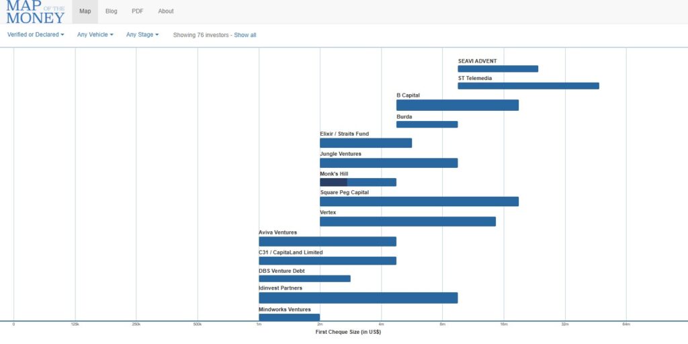Click the Jungle Ventures label
The image size is (688, 344).
point(341,154)
